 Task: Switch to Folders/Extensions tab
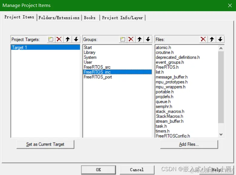click(x=59, y=18)
